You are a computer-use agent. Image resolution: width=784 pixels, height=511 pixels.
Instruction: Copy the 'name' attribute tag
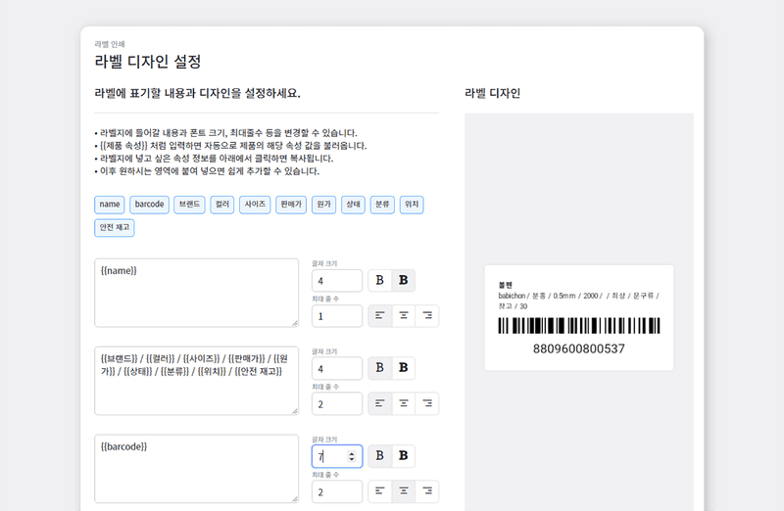(110, 205)
